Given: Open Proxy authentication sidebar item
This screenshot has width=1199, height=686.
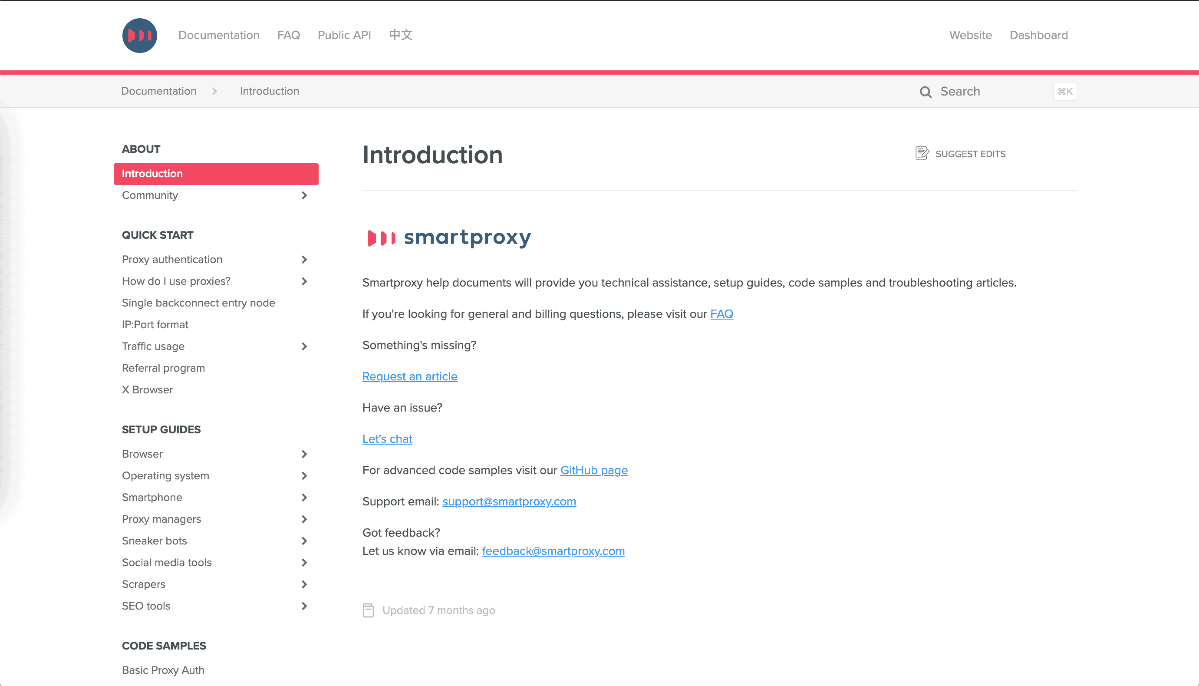Looking at the screenshot, I should click(x=172, y=260).
